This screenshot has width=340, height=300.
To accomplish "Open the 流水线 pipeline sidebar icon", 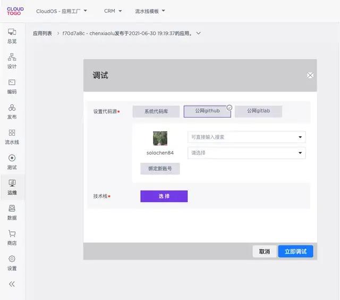I will click(12, 137).
